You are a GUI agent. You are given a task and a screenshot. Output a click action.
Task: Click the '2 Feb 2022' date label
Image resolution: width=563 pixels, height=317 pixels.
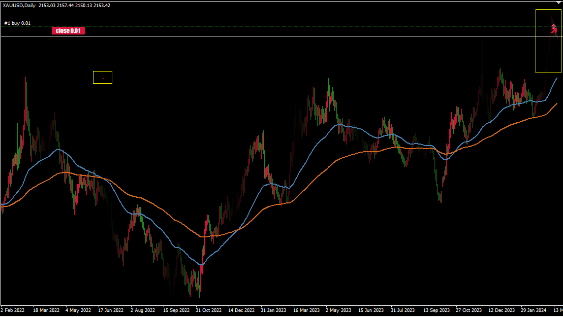tap(13, 310)
